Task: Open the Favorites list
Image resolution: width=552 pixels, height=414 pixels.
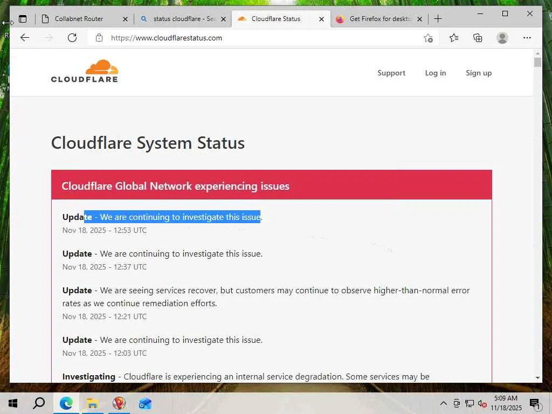Action: tap(454, 38)
